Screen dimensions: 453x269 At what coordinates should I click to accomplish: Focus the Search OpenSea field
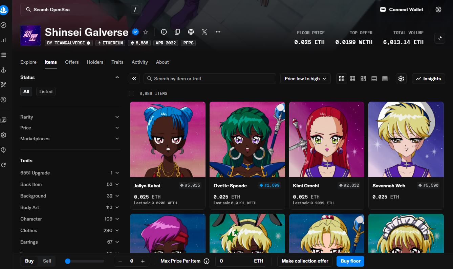[81, 9]
